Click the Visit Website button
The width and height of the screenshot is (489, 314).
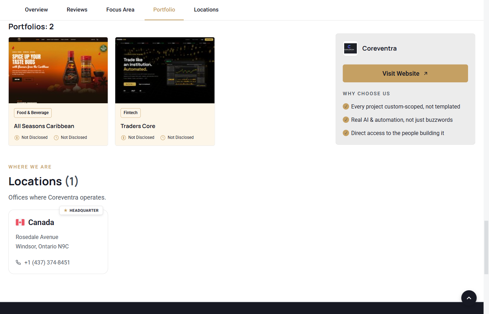[x=405, y=73]
